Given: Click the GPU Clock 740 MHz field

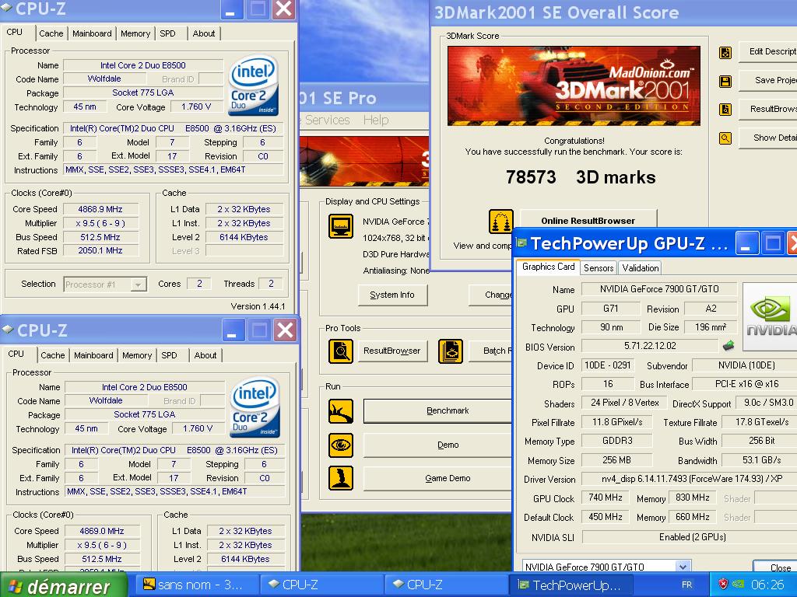Looking at the screenshot, I should (x=605, y=497).
